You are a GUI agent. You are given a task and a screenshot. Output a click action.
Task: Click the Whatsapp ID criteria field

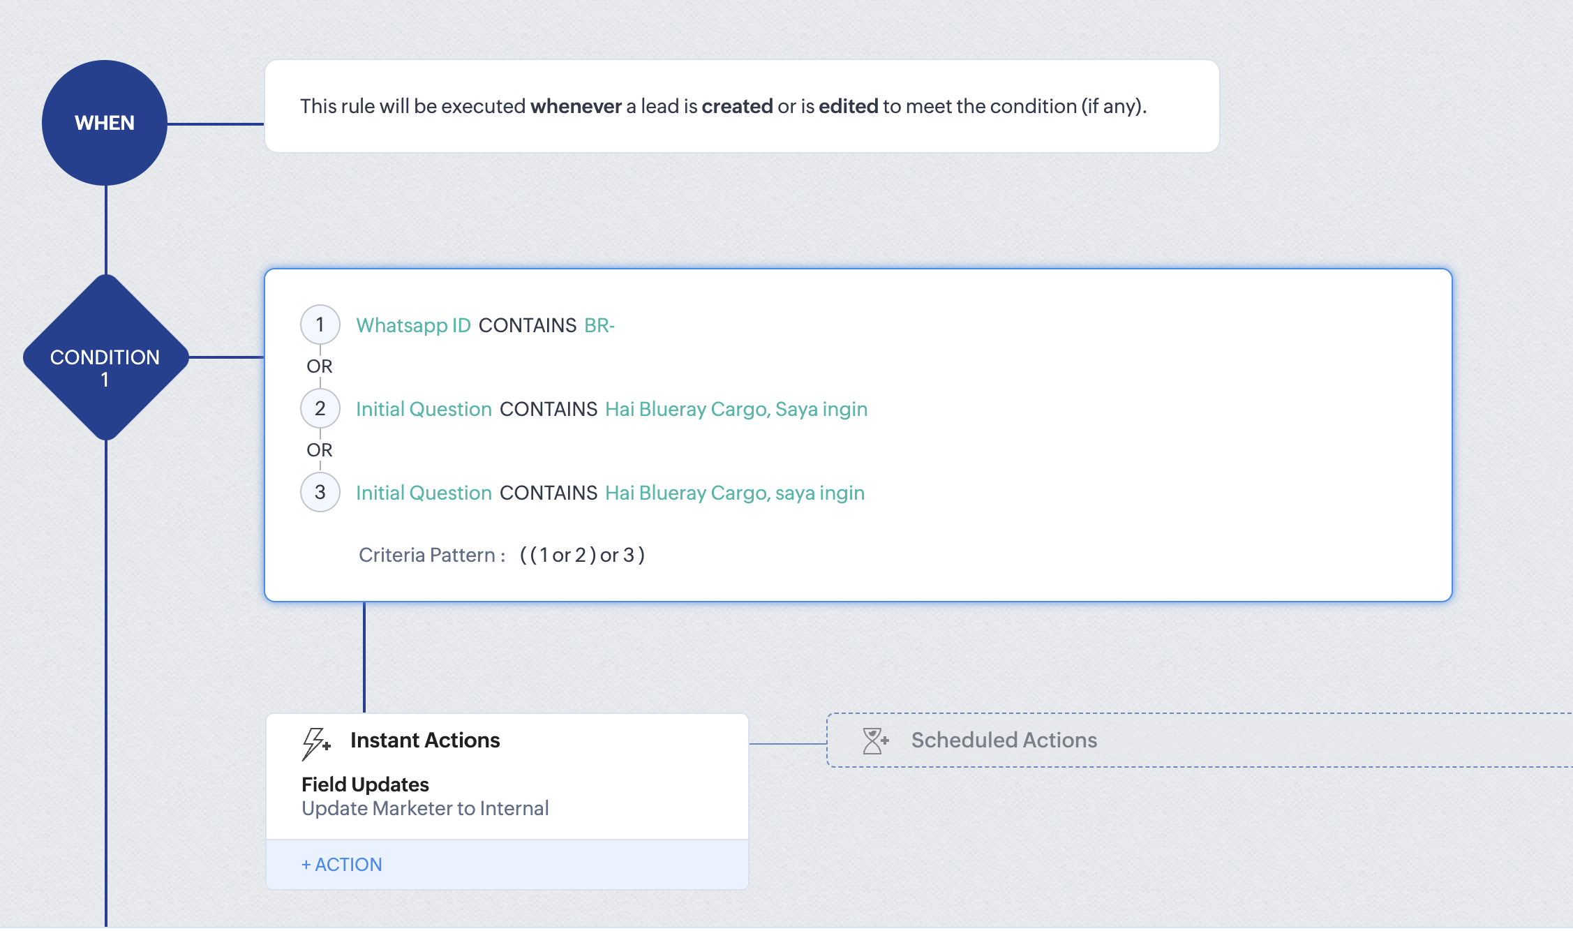click(x=413, y=325)
